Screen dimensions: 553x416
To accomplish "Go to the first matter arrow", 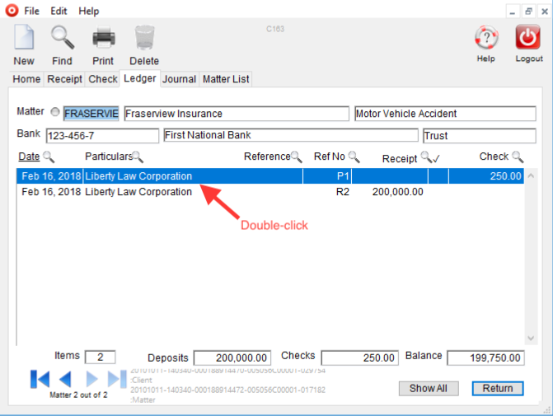I will click(40, 379).
